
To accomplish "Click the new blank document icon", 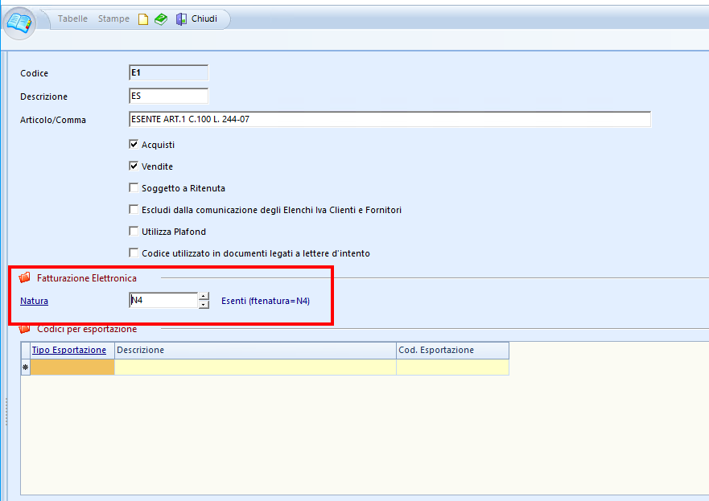I will pyautogui.click(x=143, y=19).
